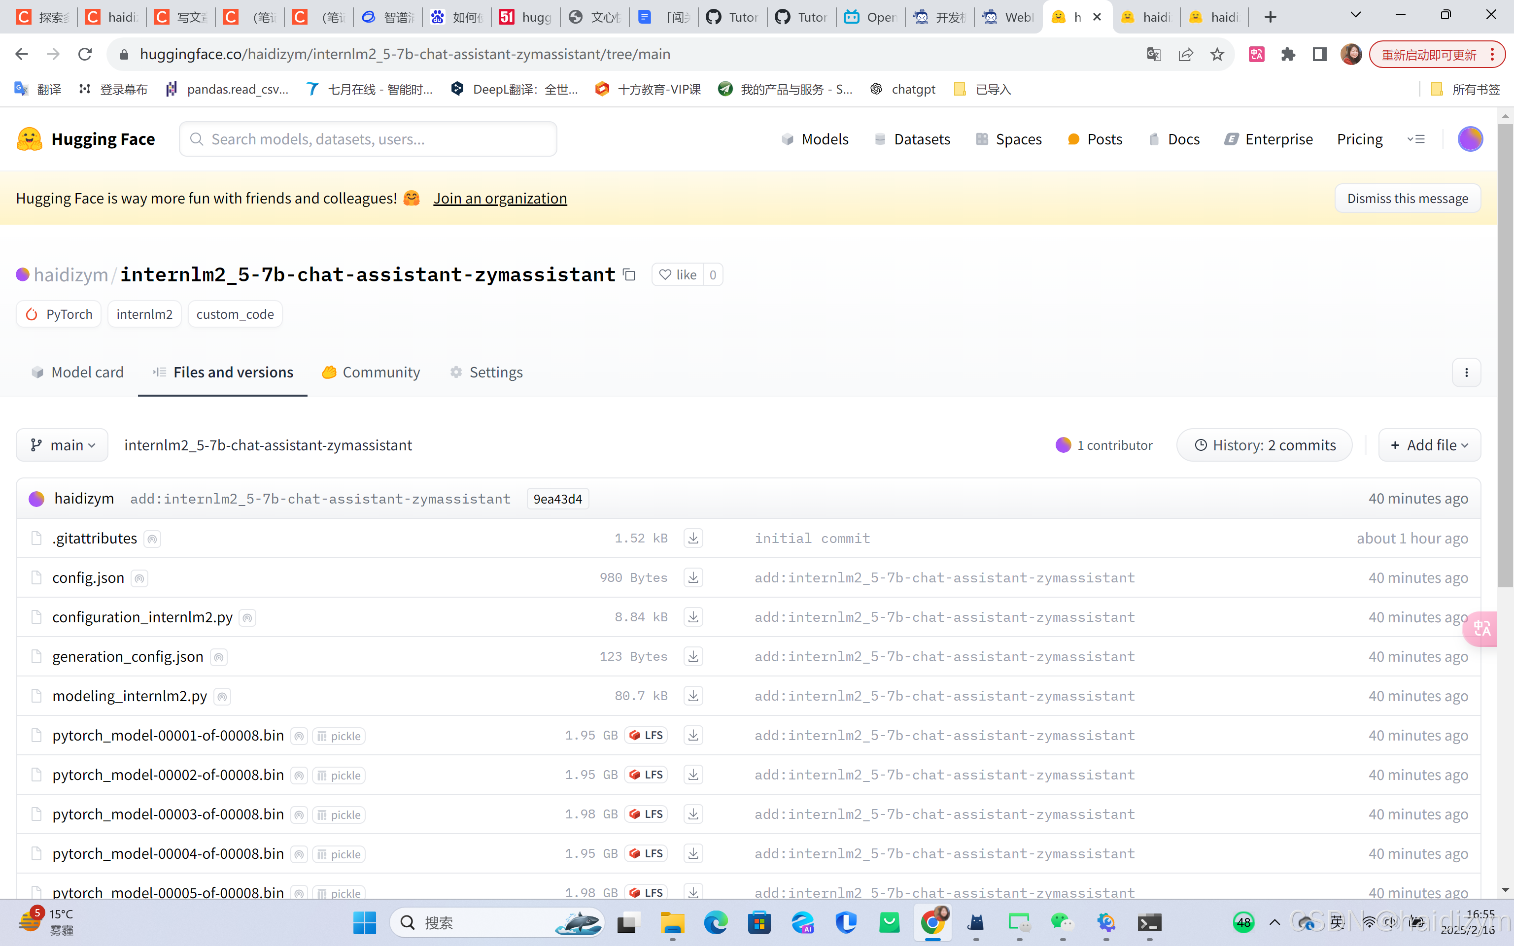Click security scan icon next to config.json
The width and height of the screenshot is (1514, 946).
(x=139, y=578)
